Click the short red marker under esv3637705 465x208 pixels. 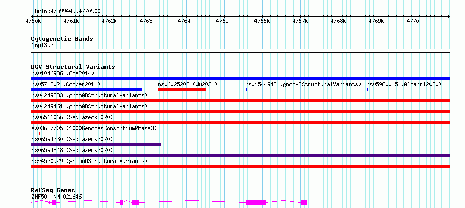click(x=36, y=133)
